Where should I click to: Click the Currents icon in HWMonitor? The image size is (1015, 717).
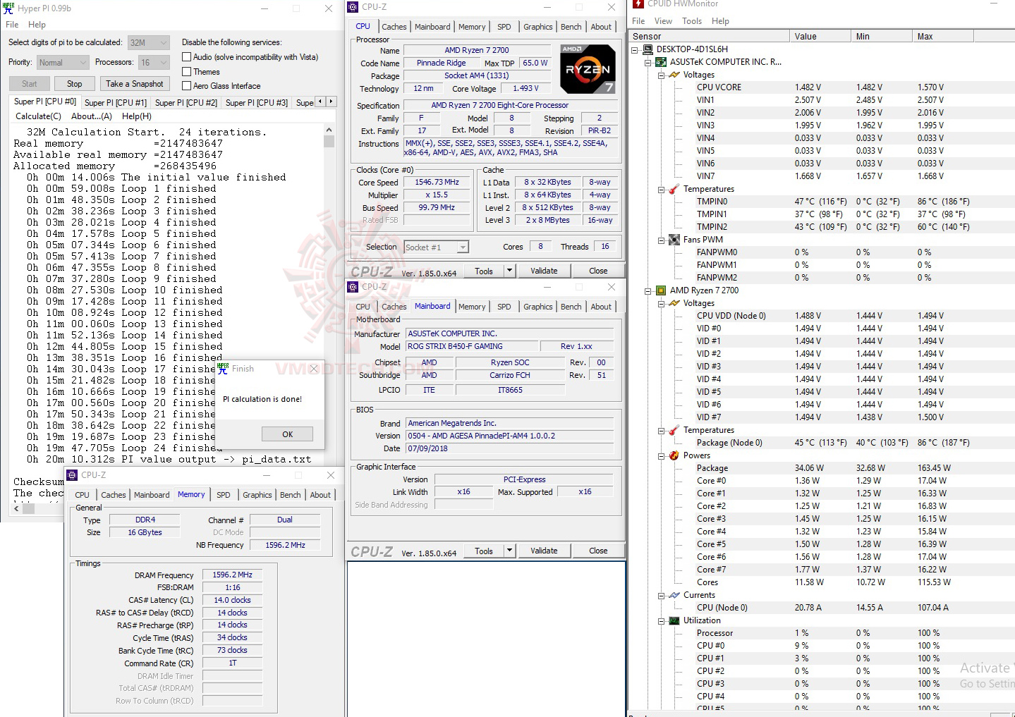coord(674,595)
